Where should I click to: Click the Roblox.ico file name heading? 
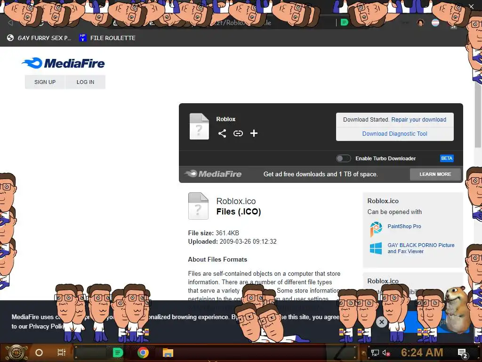tap(236, 201)
